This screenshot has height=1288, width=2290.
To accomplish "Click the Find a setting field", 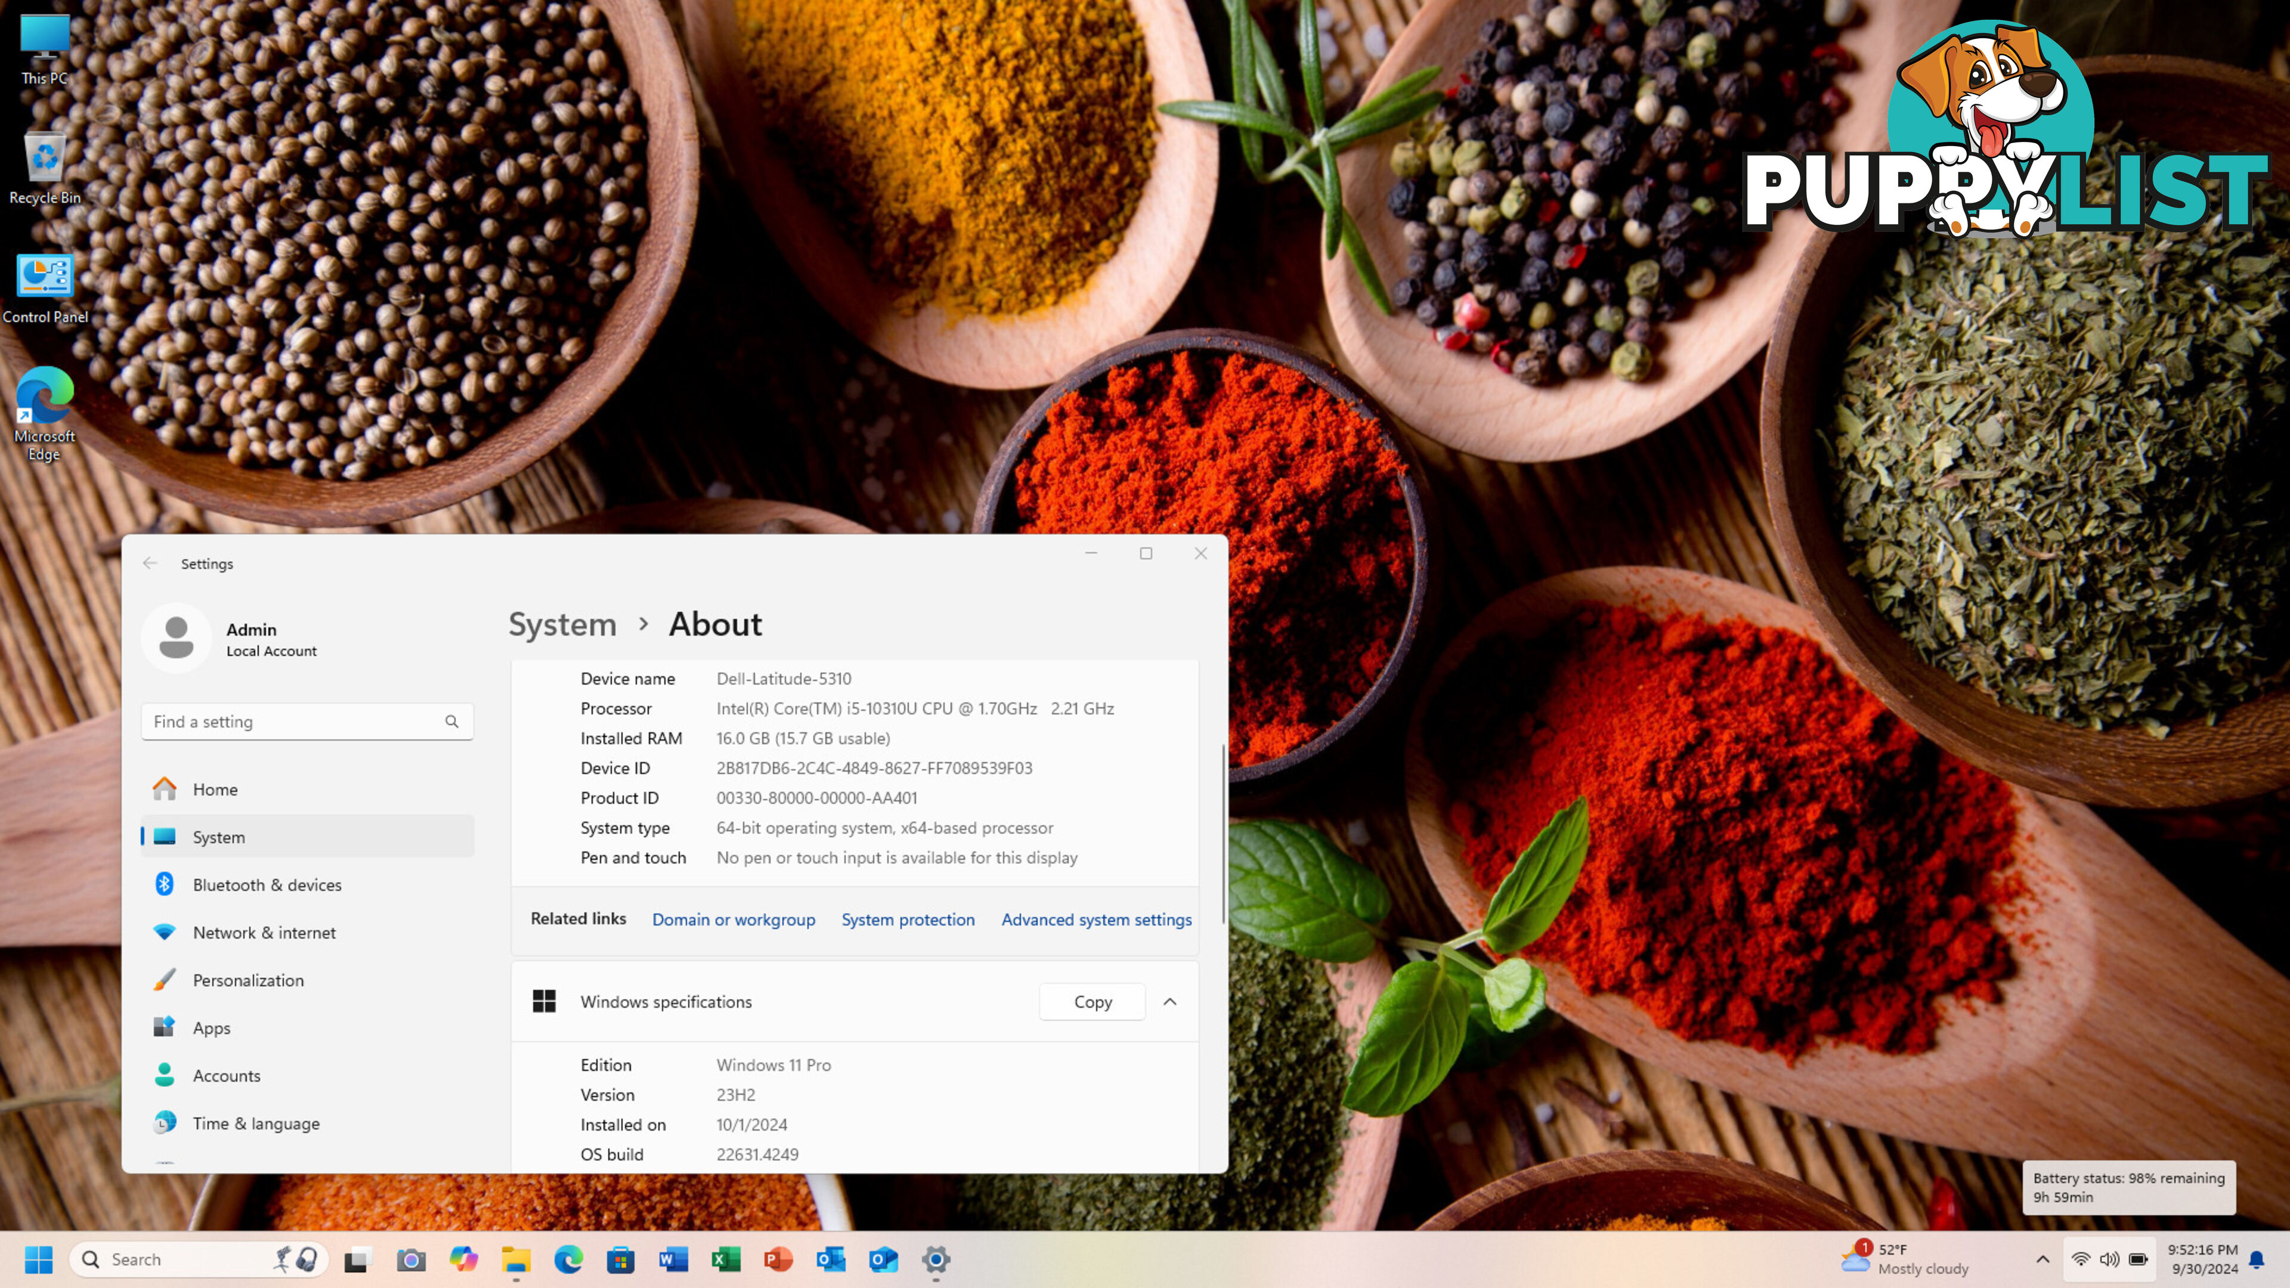I will pyautogui.click(x=308, y=722).
